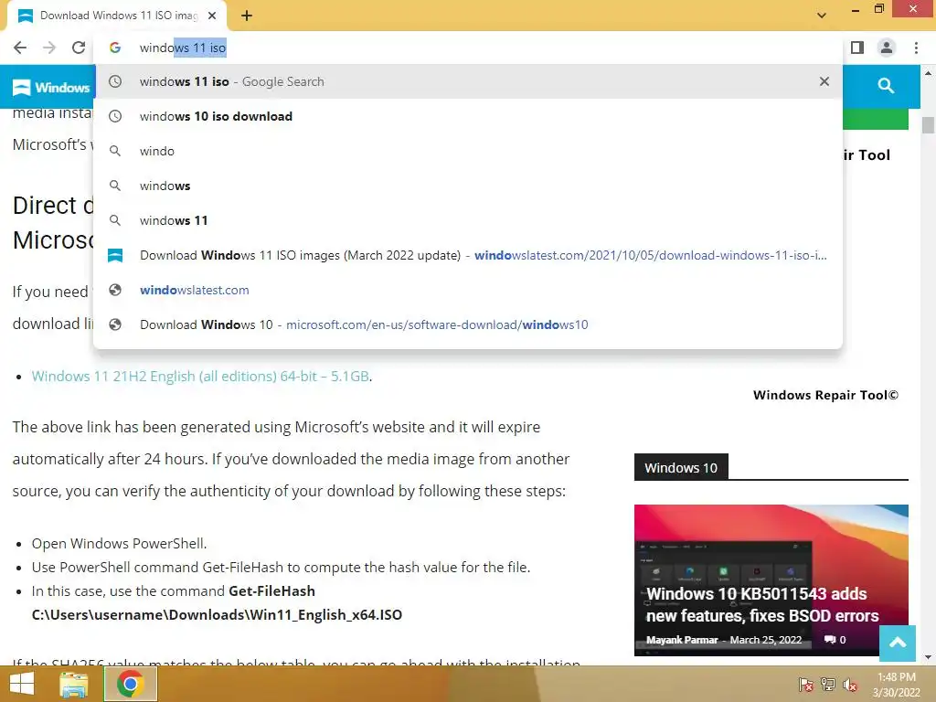
Task: Open the Windows Start button
Action: click(22, 684)
